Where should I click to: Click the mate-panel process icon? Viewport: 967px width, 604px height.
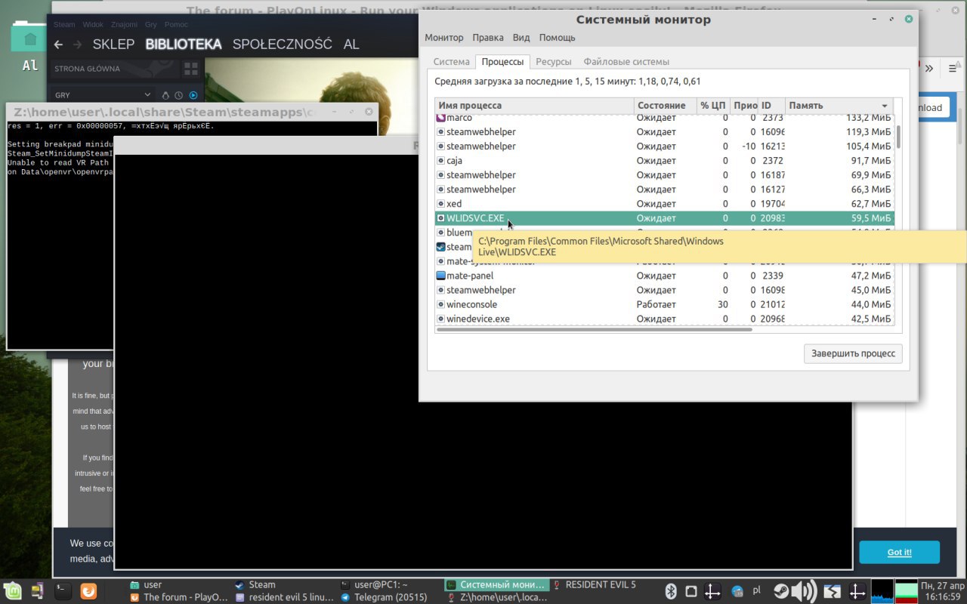pyautogui.click(x=441, y=276)
